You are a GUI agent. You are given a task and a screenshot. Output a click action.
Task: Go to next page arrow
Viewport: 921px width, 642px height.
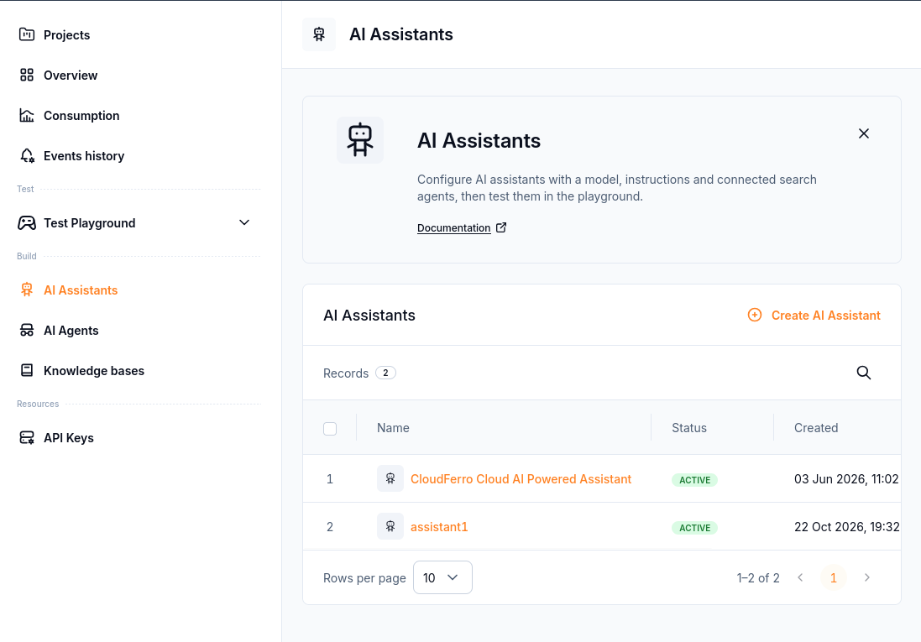pyautogui.click(x=867, y=577)
